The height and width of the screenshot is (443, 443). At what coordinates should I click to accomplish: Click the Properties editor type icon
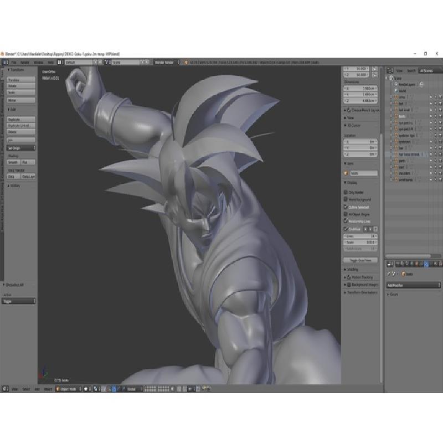coord(390,264)
